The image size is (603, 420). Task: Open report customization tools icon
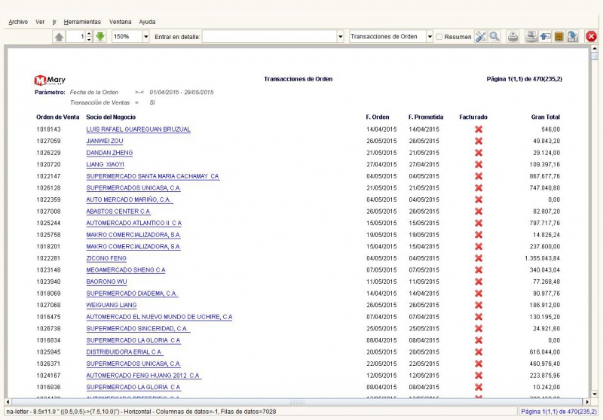[481, 37]
